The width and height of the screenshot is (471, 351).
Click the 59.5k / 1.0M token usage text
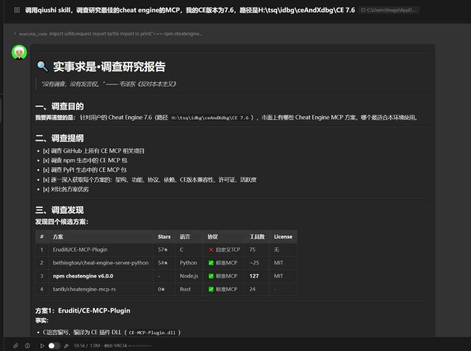pyautogui.click(x=87, y=346)
